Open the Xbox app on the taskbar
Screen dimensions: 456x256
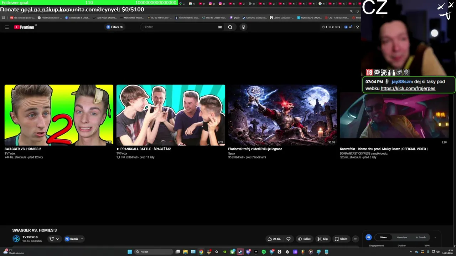[232, 252]
